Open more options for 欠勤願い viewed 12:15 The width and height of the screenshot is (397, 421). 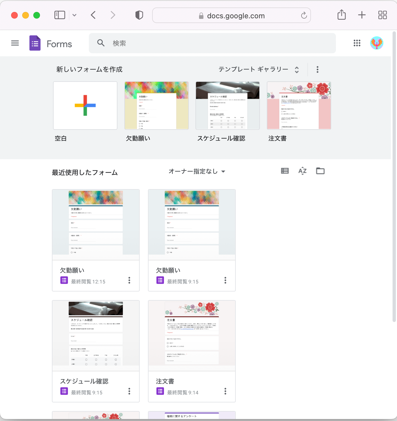pos(129,280)
